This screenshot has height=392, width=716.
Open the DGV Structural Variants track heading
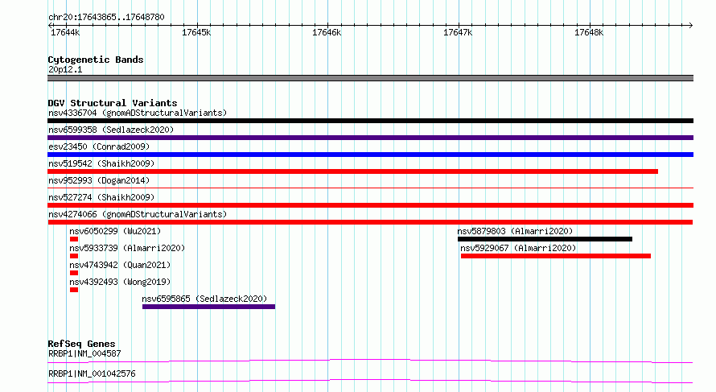pyautogui.click(x=113, y=103)
